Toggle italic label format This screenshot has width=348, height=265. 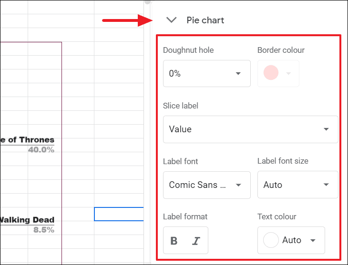coord(195,241)
